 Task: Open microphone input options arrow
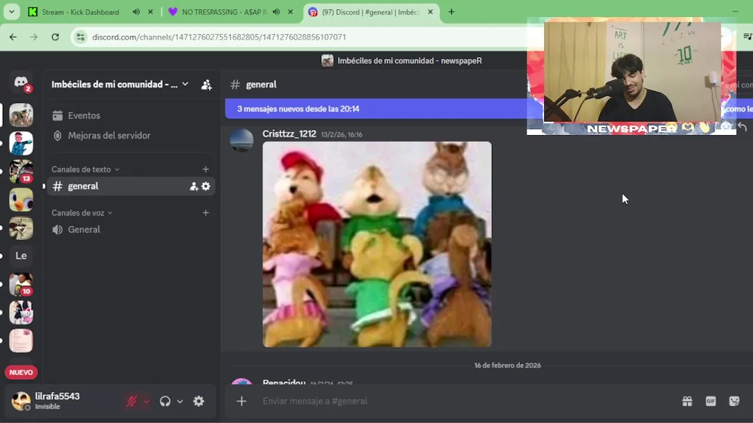(x=146, y=401)
